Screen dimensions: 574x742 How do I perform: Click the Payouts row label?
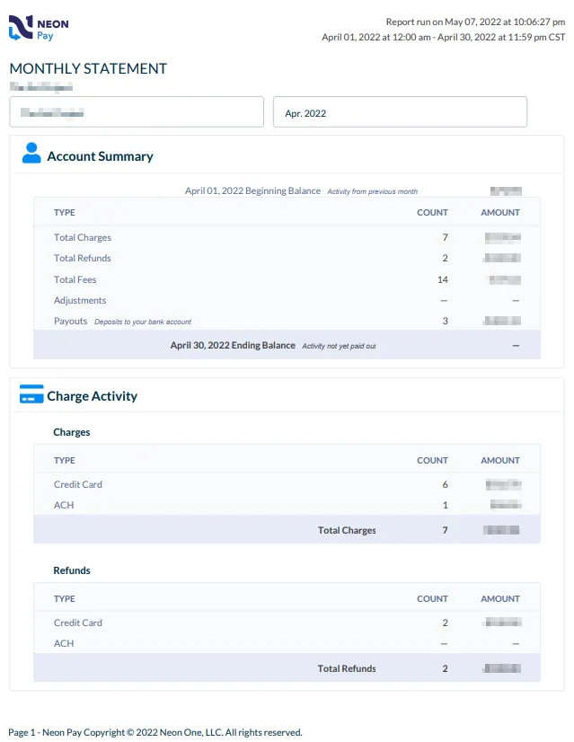71,322
